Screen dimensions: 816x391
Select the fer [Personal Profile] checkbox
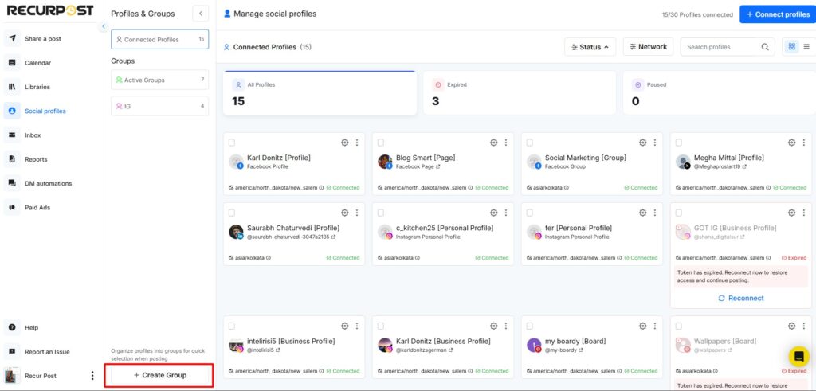click(x=529, y=213)
